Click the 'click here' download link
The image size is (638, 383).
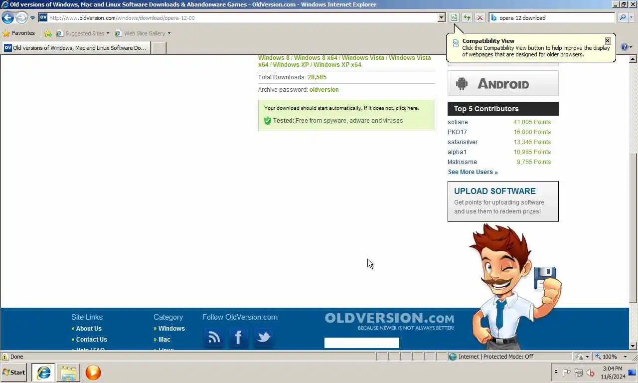click(407, 108)
